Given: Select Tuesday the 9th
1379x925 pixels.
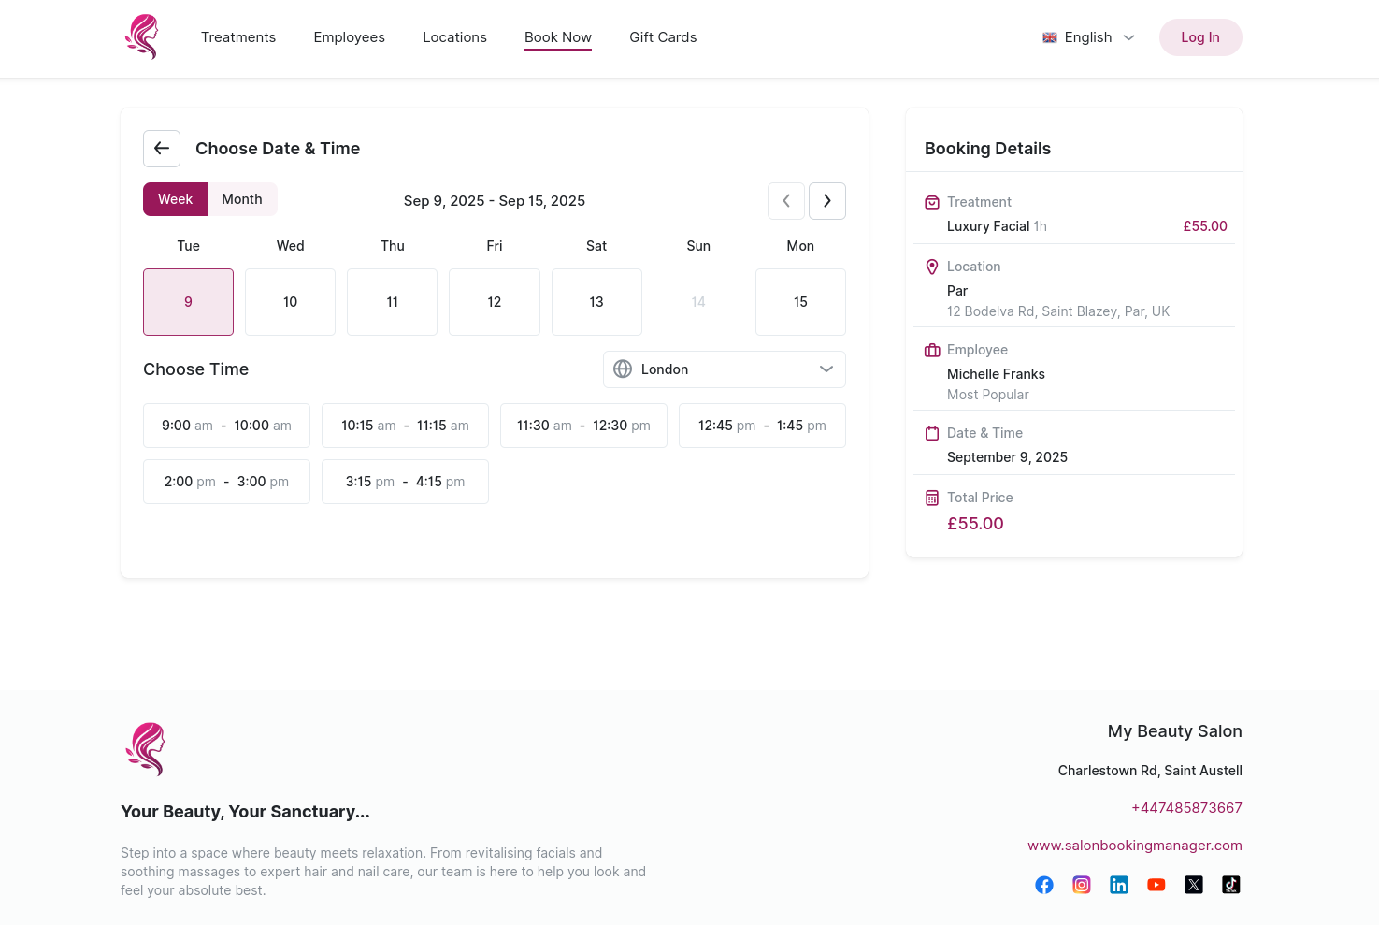Looking at the screenshot, I should coord(188,302).
